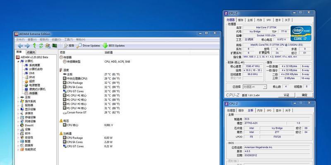This screenshot has height=165, width=331.
Task: Click 确定 OK button in CPU-Z
Action: tap(305, 95)
